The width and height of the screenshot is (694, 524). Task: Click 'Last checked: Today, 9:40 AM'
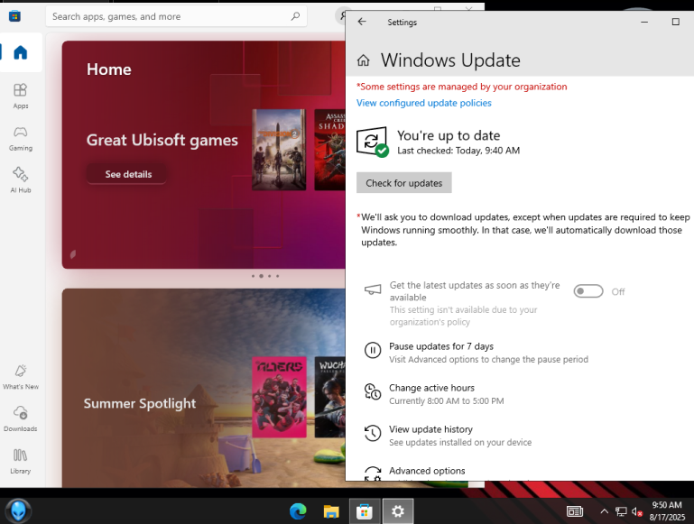coord(458,151)
